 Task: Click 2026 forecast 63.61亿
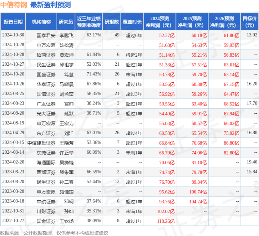pos(231,65)
